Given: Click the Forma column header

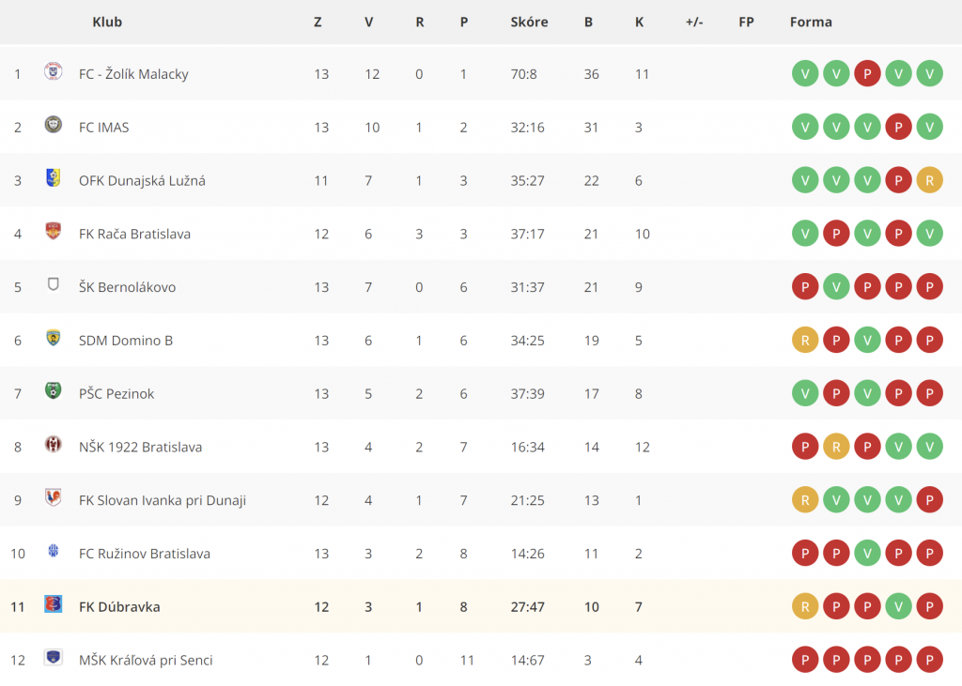Looking at the screenshot, I should (x=811, y=23).
